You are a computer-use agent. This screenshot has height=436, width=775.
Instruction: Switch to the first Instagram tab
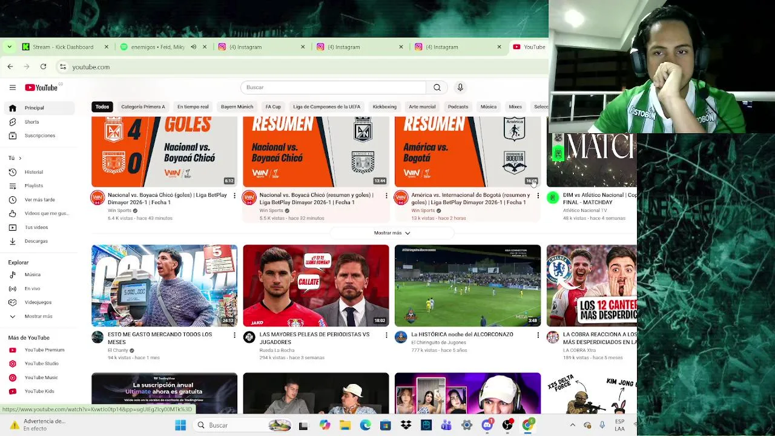tap(262, 47)
